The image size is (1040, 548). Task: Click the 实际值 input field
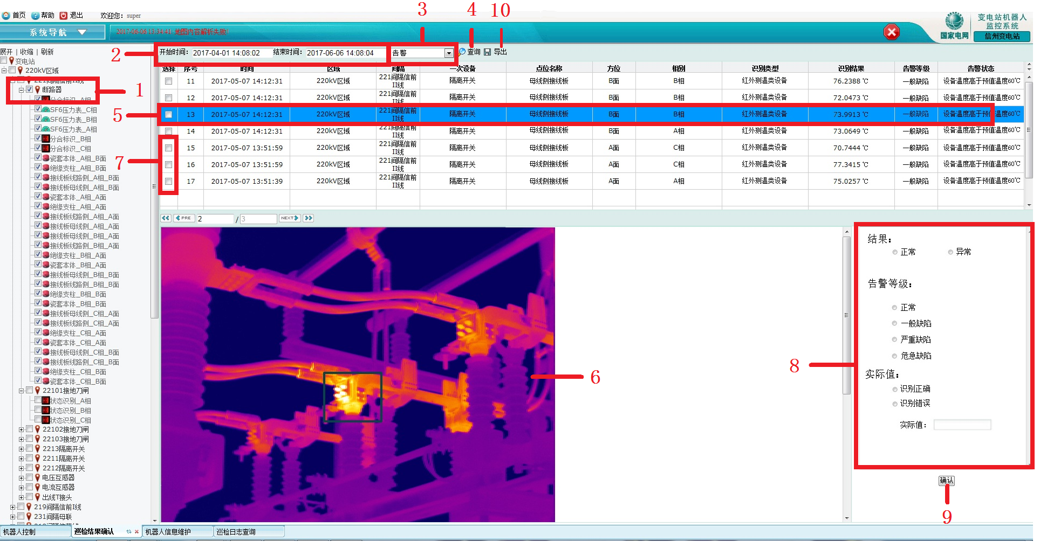[x=962, y=425]
